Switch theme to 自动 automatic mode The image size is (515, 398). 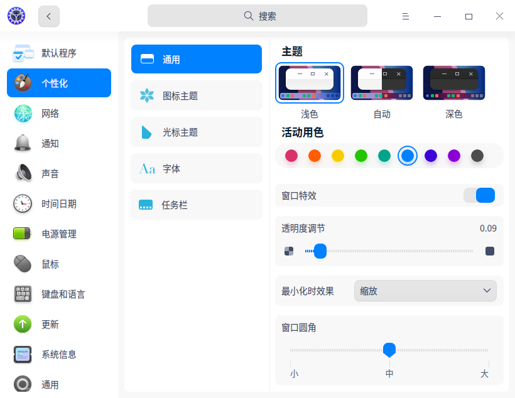[381, 82]
